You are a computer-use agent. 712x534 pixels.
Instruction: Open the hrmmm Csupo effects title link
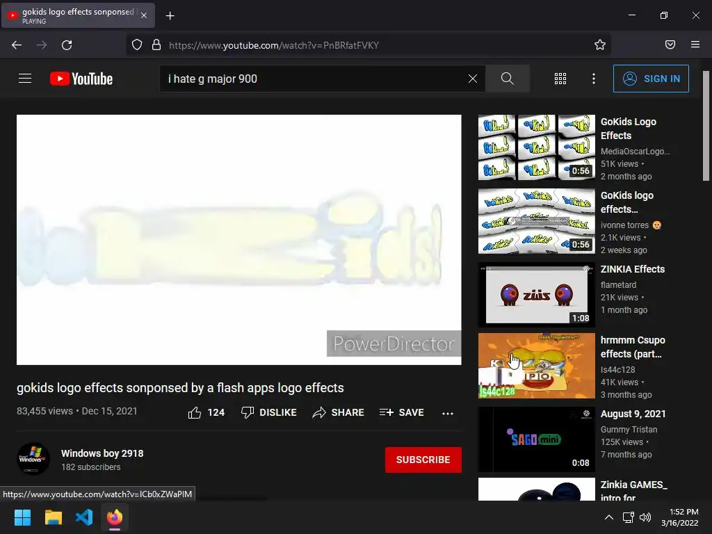633,347
